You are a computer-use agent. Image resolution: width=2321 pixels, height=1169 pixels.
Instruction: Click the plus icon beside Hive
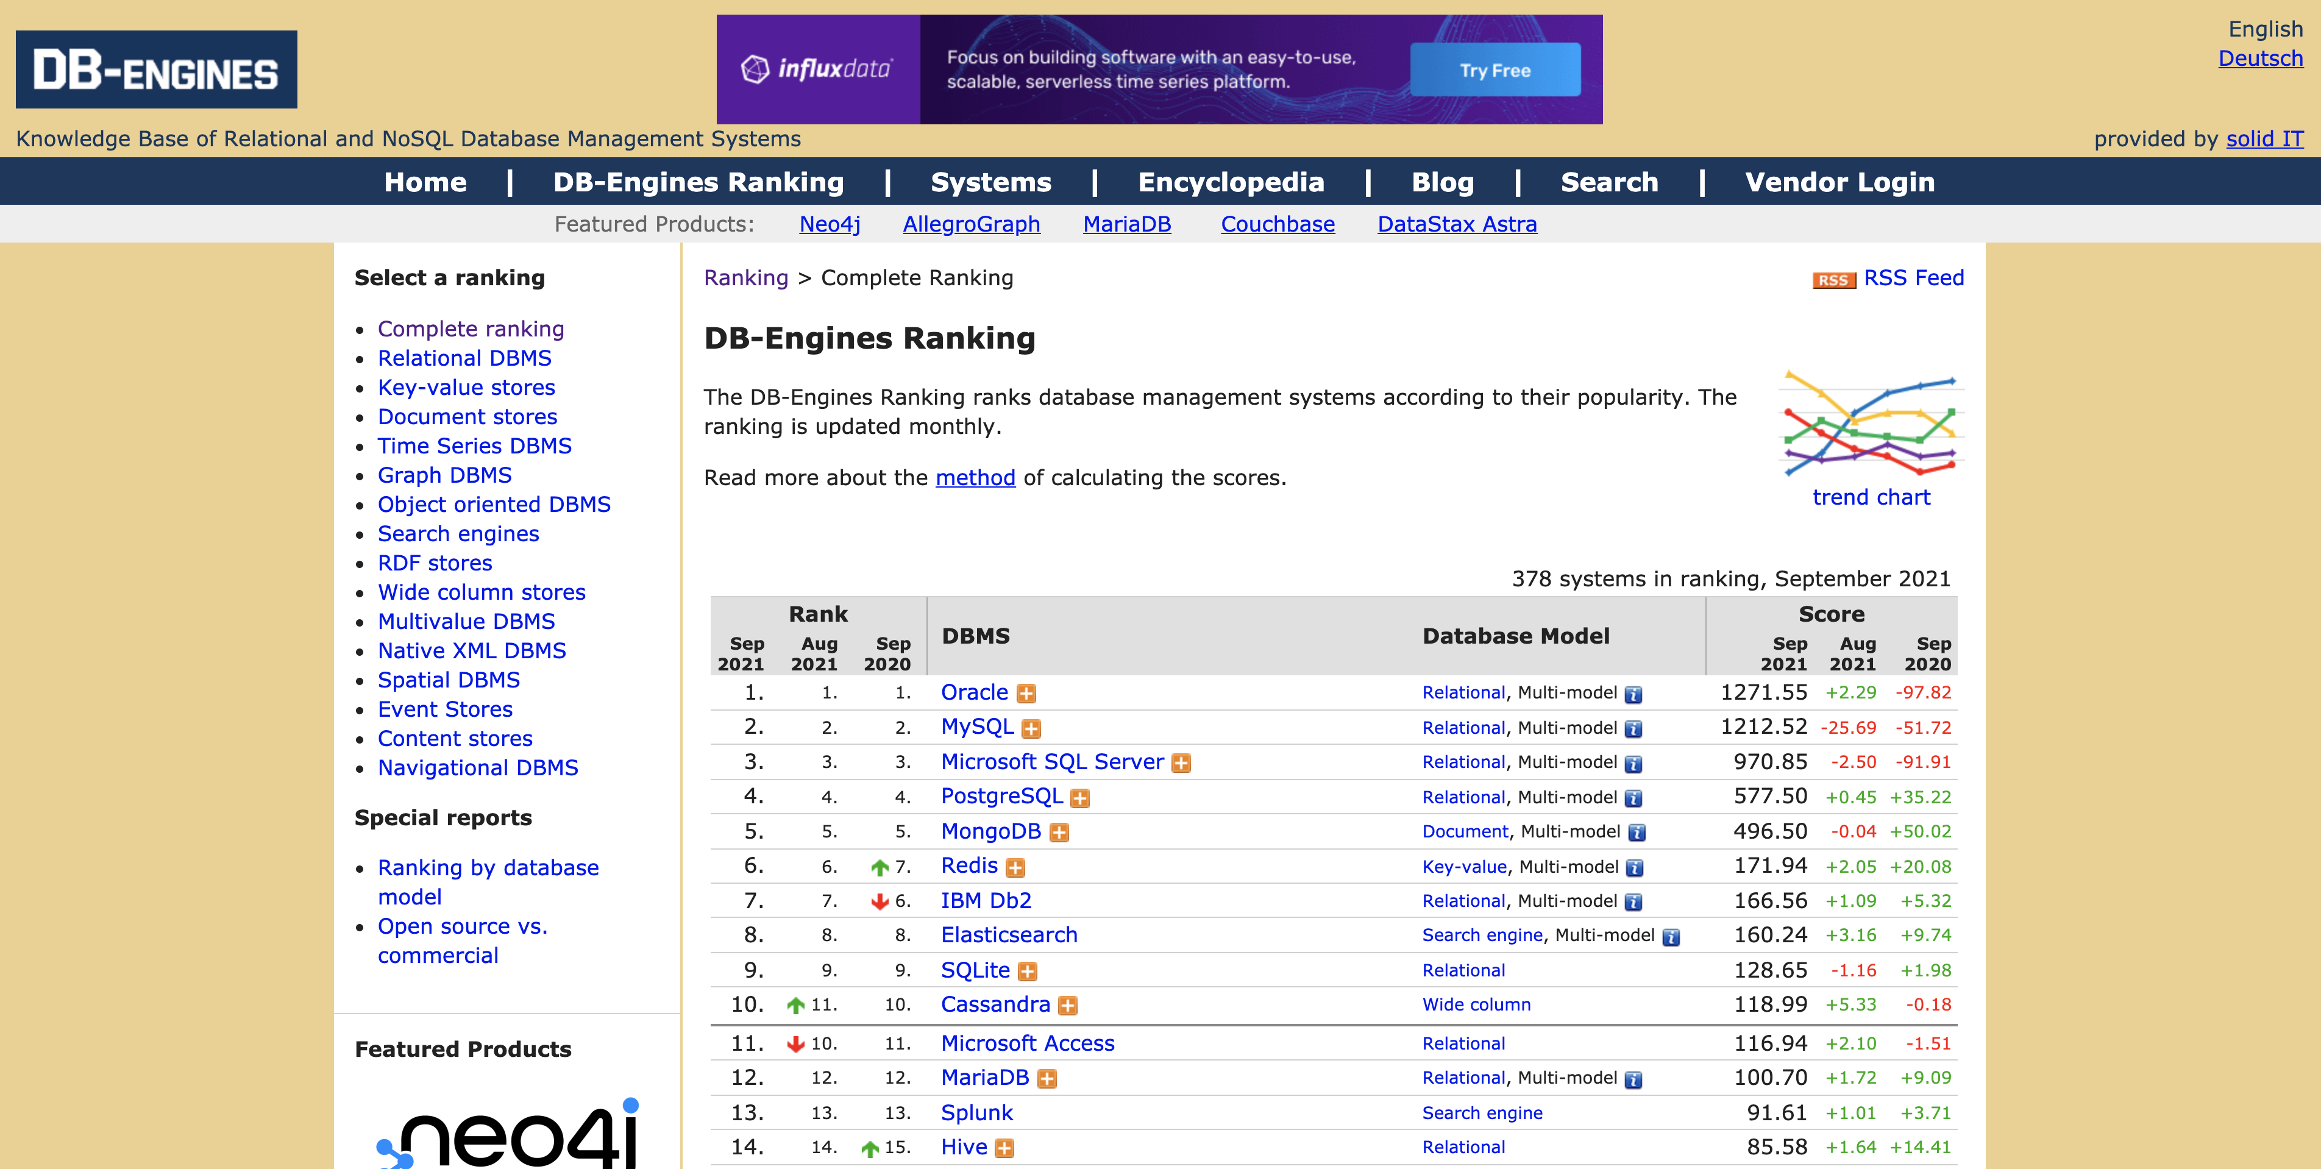pyautogui.click(x=1004, y=1148)
